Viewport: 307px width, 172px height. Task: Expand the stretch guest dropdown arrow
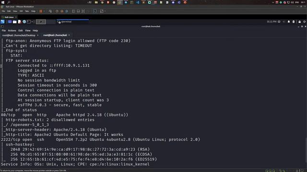pyautogui.click(x=105, y=11)
